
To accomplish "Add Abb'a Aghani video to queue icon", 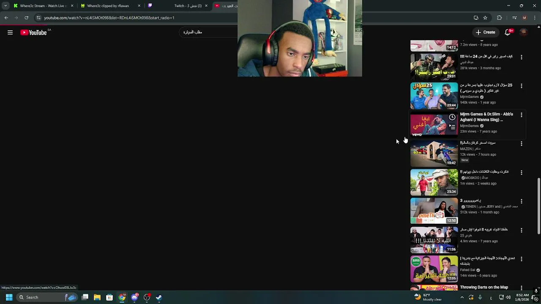I will tap(452, 127).
